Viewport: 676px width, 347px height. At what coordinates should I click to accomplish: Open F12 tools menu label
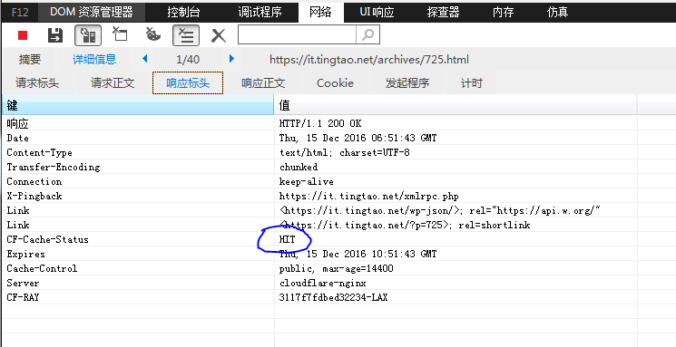pyautogui.click(x=20, y=12)
